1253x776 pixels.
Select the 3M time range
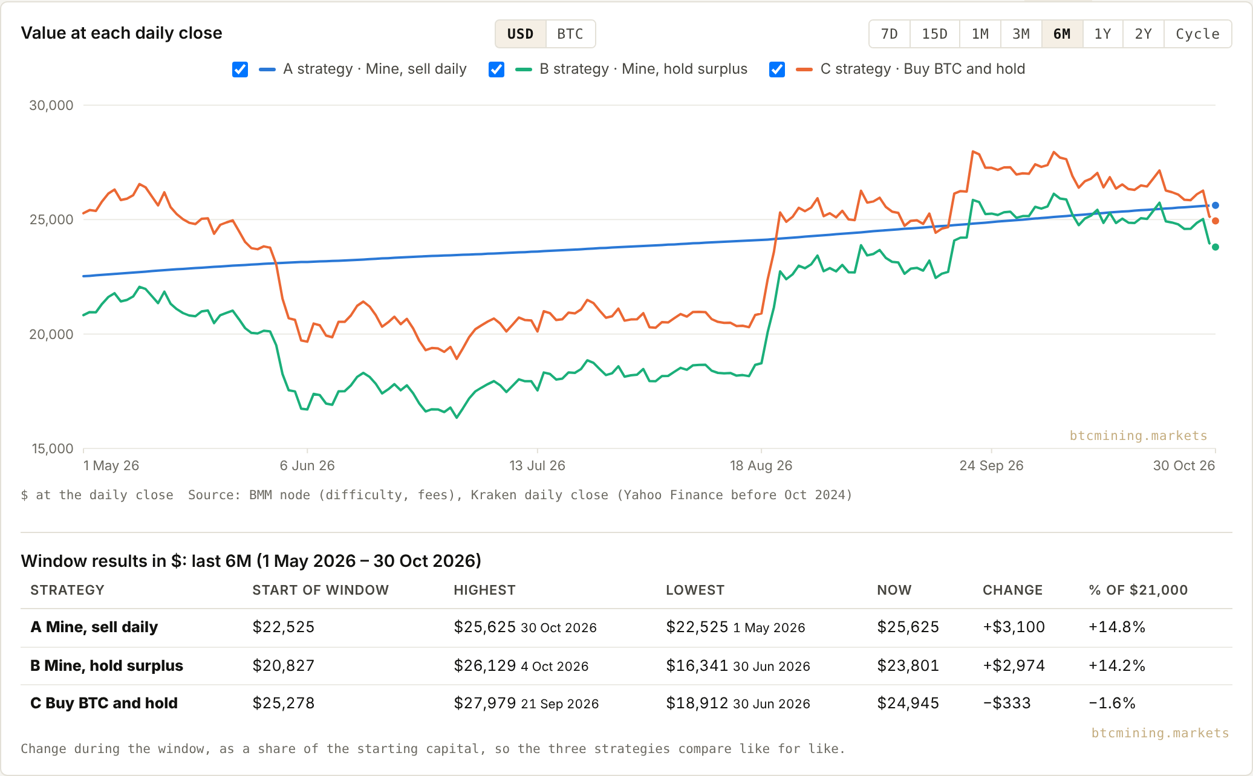click(x=1021, y=34)
